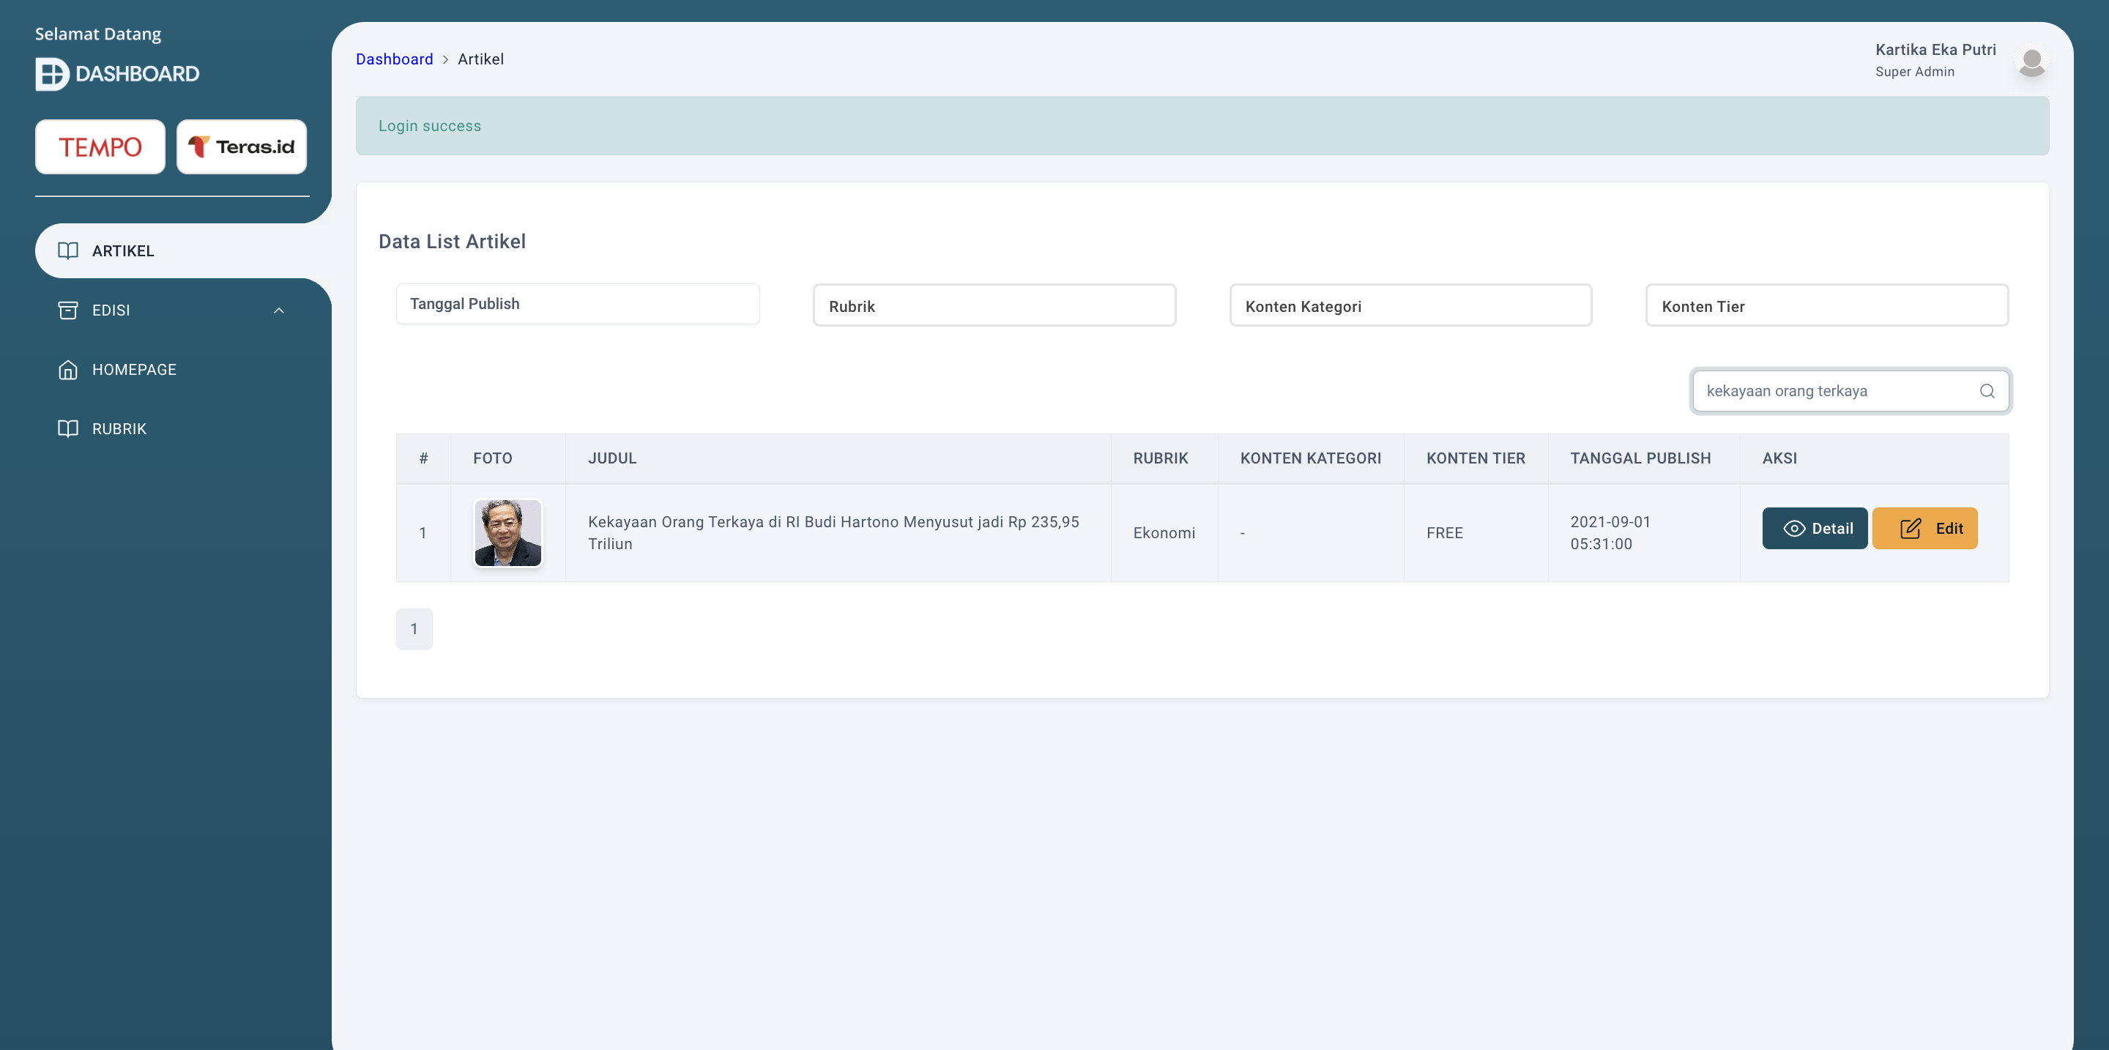Open the Budi Hartono article photo thumbnail

click(x=507, y=533)
